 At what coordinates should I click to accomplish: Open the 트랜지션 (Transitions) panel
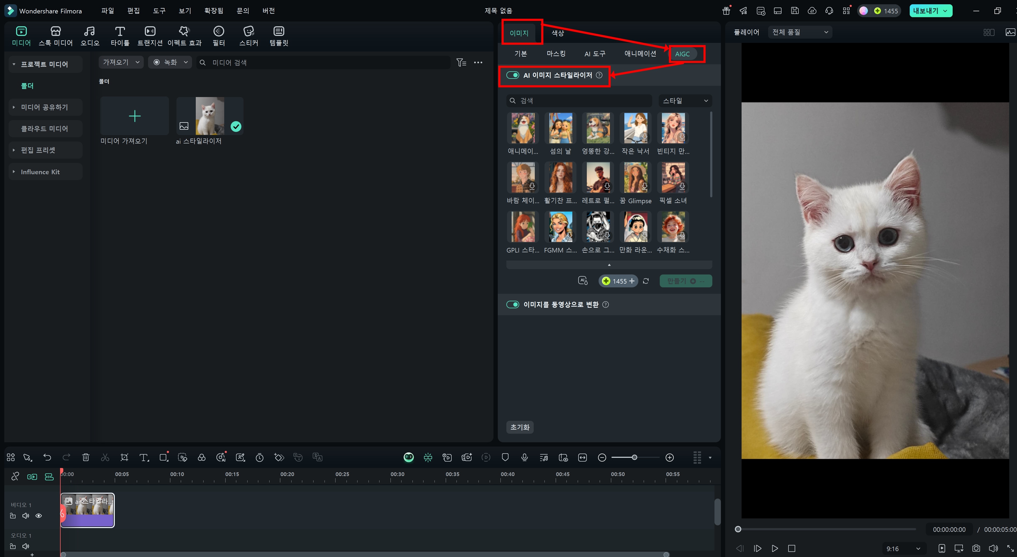[150, 36]
